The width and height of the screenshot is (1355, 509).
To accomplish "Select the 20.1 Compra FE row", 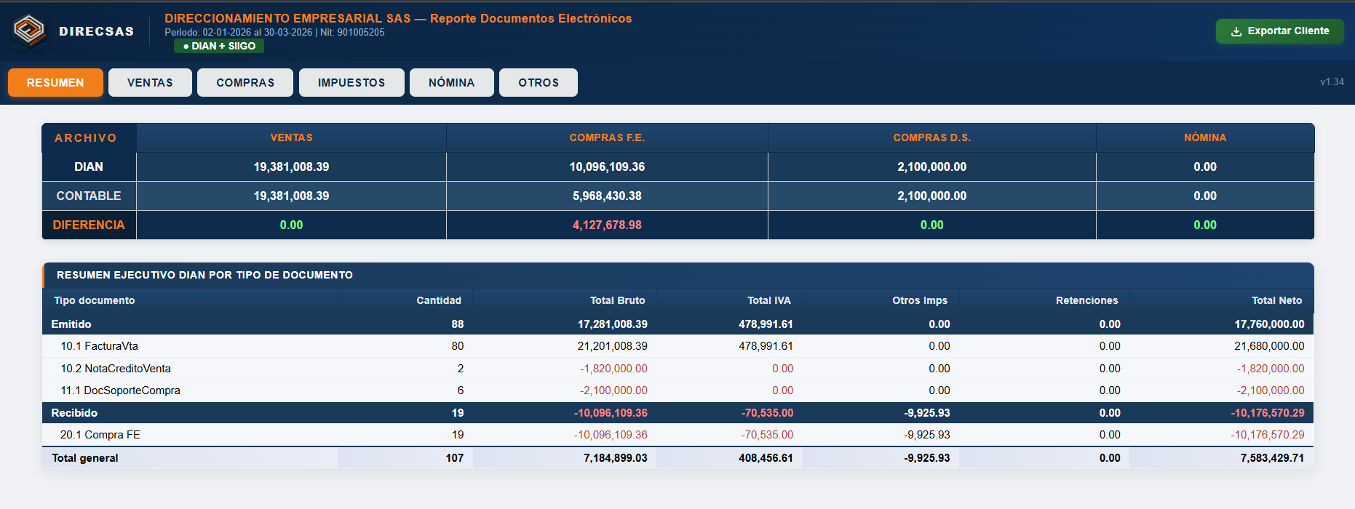I will coord(677,435).
